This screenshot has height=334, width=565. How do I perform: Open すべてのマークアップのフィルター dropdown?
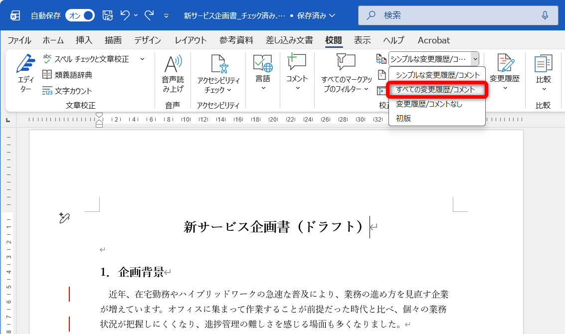(346, 75)
